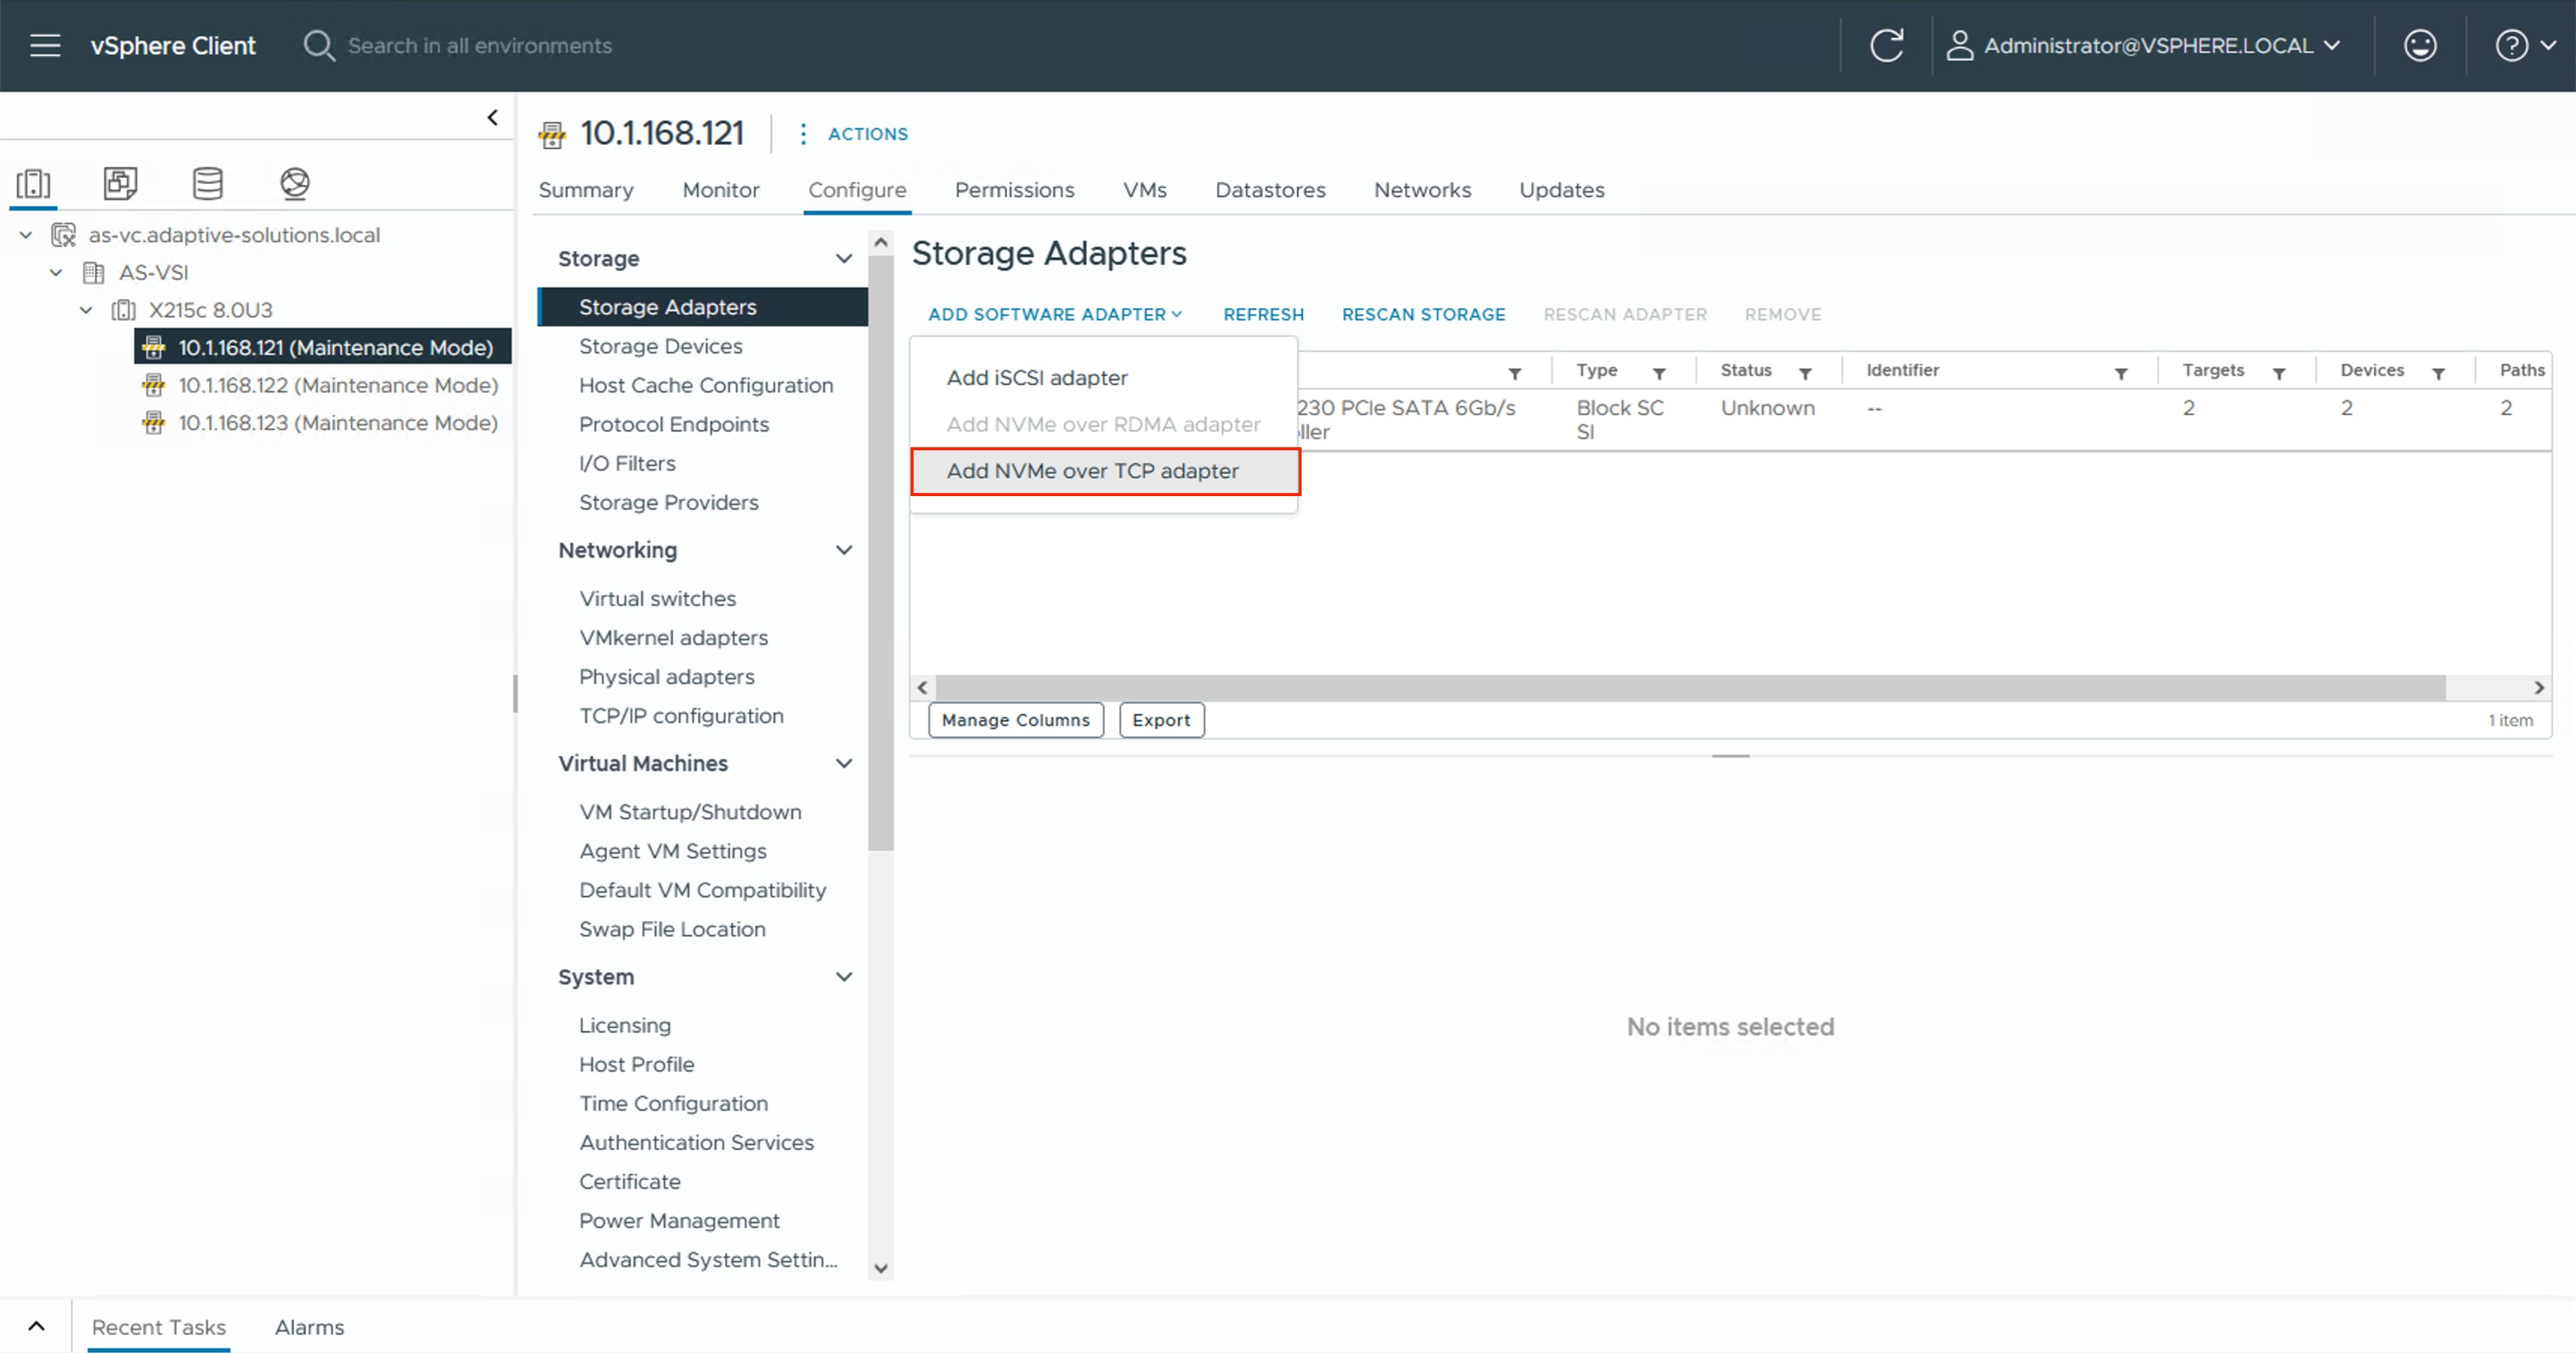Image resolution: width=2576 pixels, height=1353 pixels.
Task: Filter the Status column
Action: [1805, 373]
